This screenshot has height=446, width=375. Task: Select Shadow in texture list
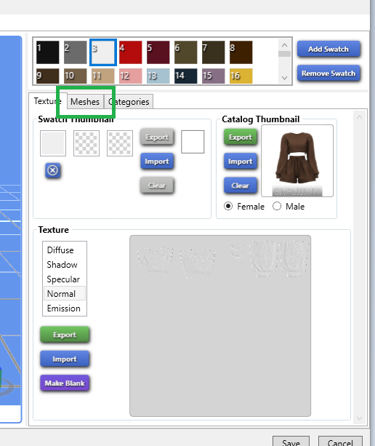tap(65, 265)
